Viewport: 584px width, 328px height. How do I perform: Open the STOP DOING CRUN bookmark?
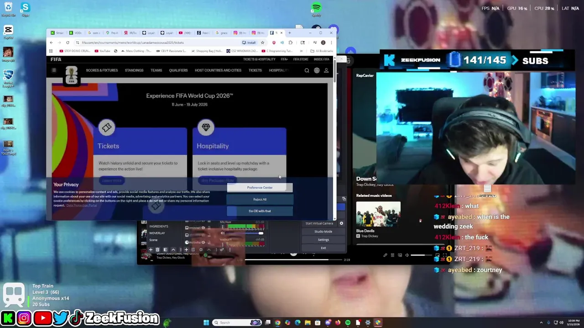[74, 51]
